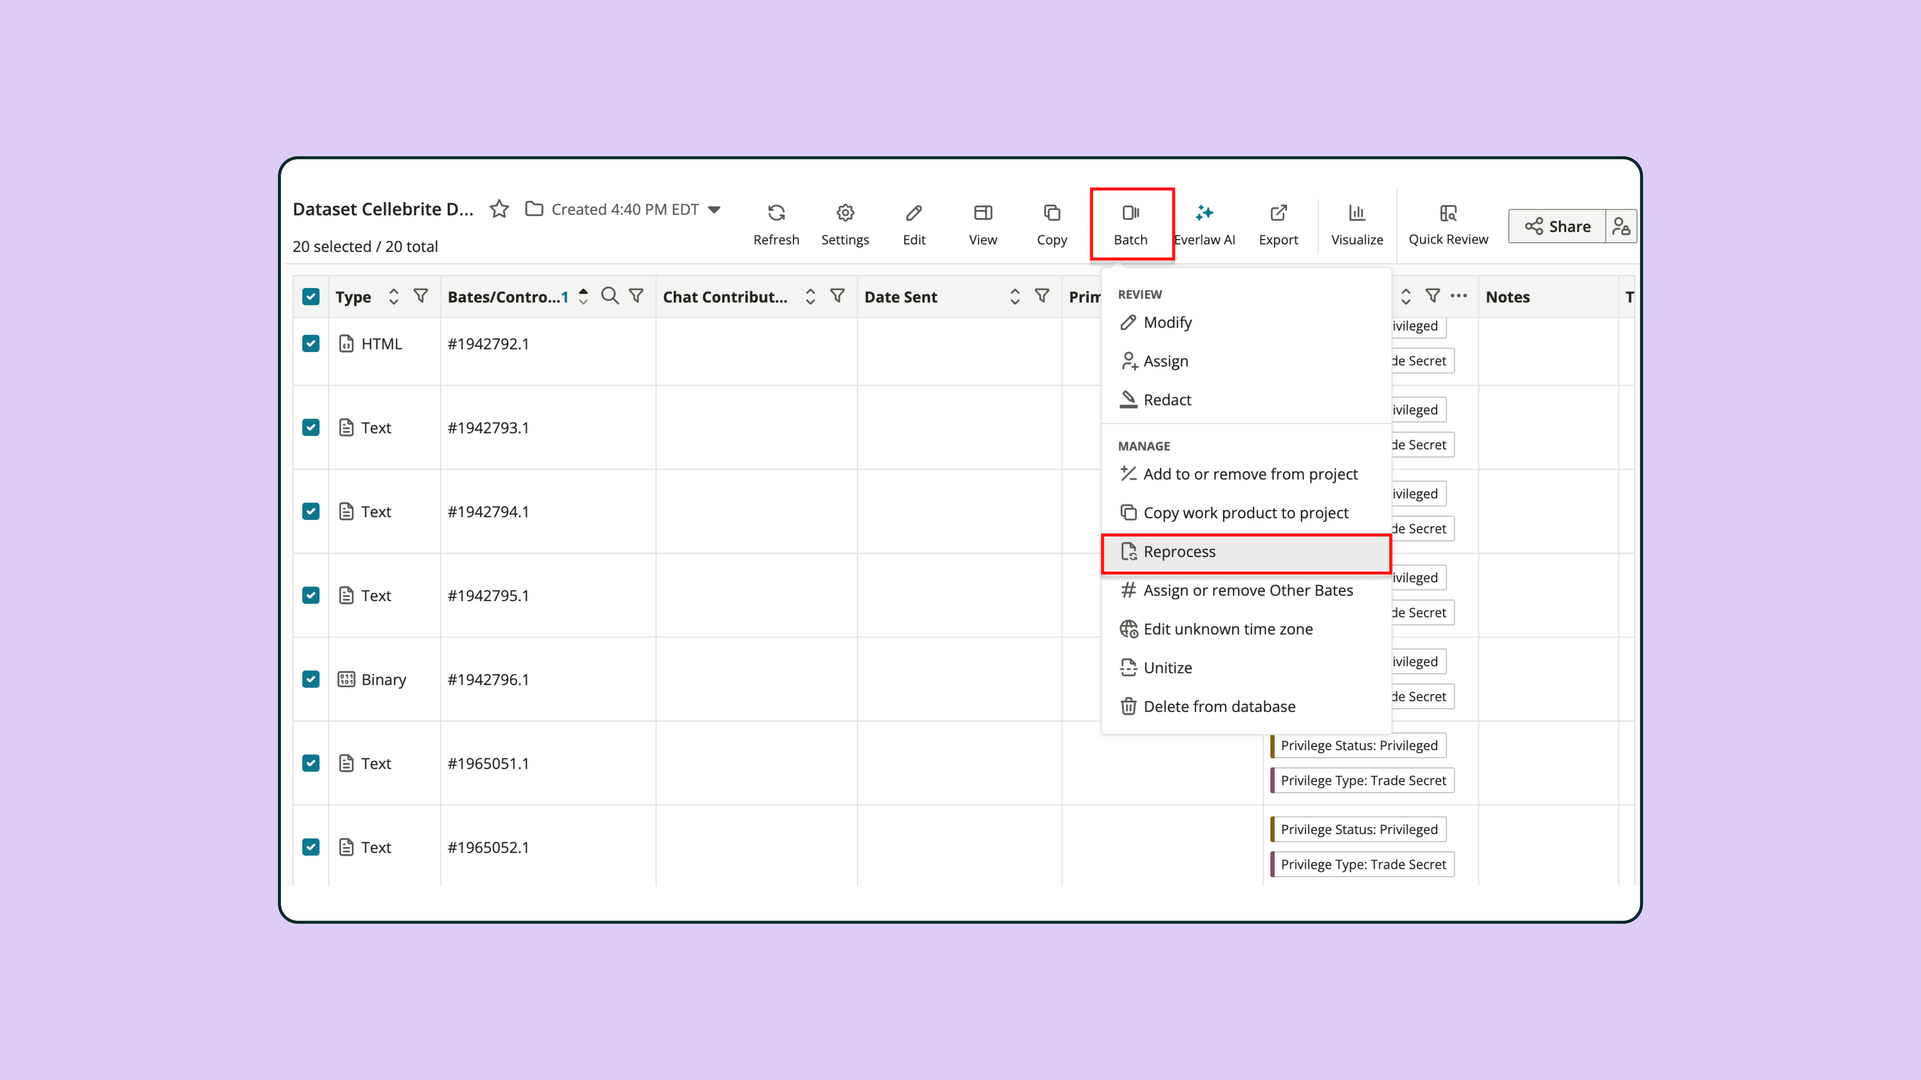The height and width of the screenshot is (1080, 1921).
Task: Choose Assign or remove Other Bates
Action: click(x=1246, y=590)
